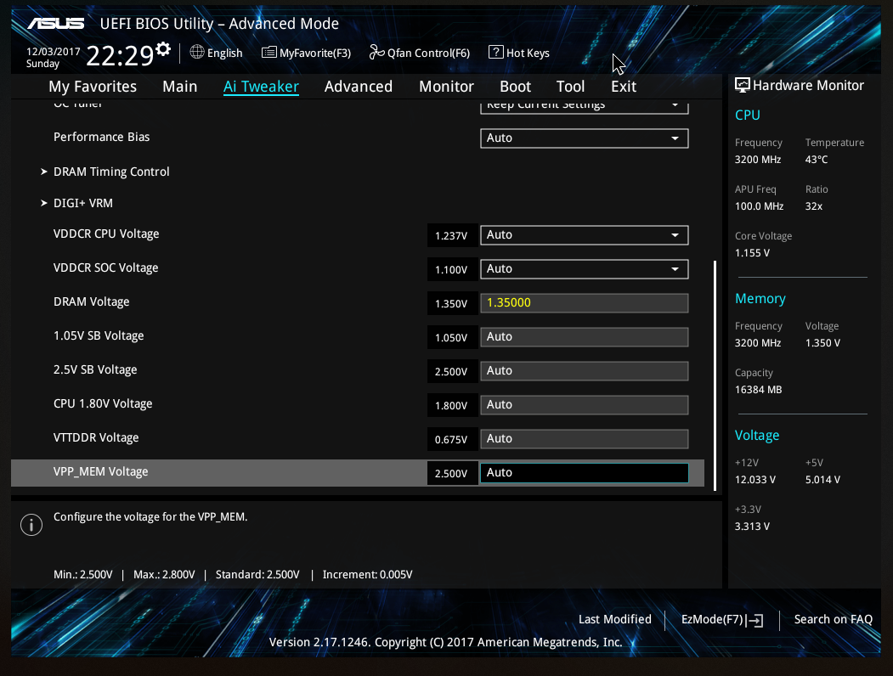
Task: Click the MyFavorite list icon
Action: tap(268, 53)
